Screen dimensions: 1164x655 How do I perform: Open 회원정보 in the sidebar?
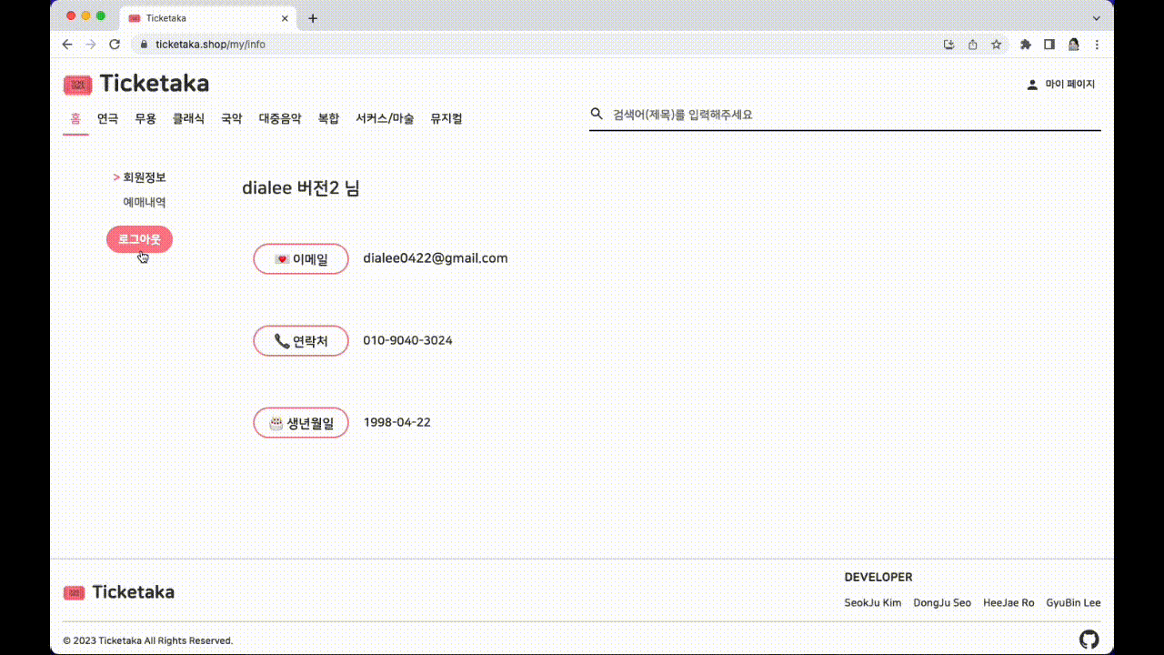pos(145,177)
